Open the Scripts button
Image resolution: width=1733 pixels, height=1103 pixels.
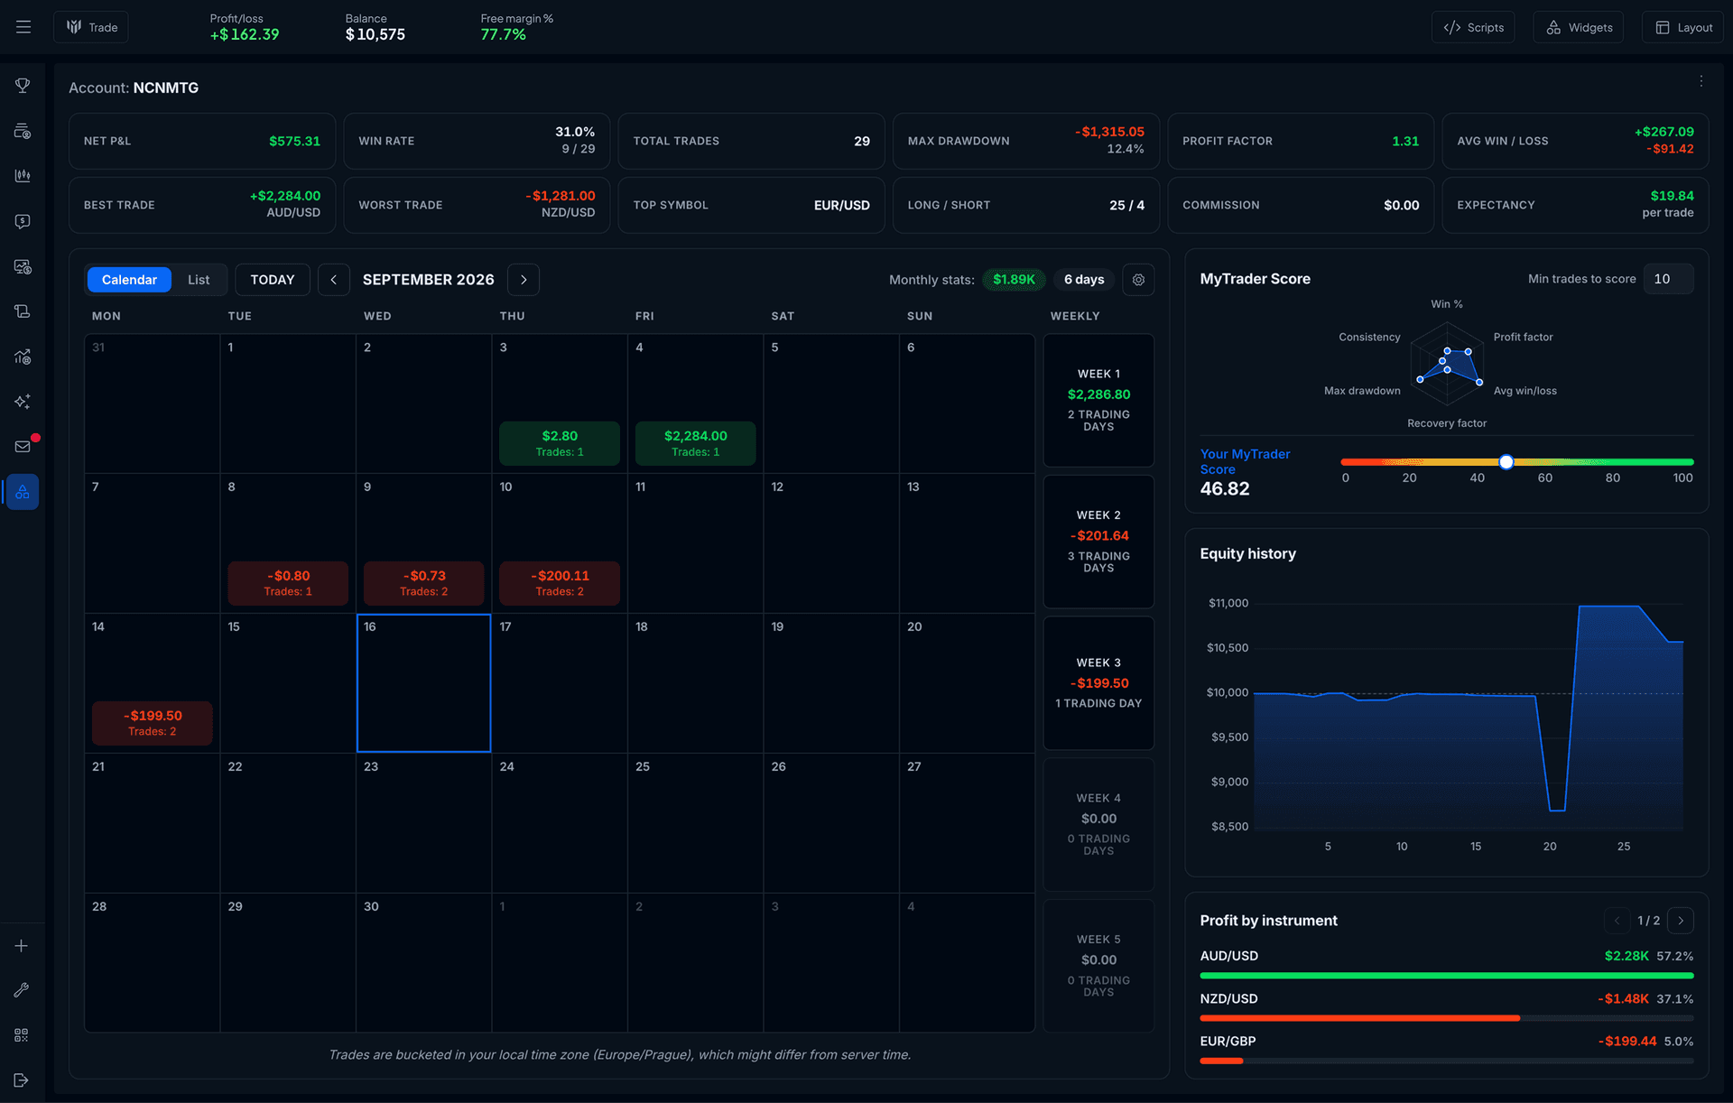(1473, 27)
